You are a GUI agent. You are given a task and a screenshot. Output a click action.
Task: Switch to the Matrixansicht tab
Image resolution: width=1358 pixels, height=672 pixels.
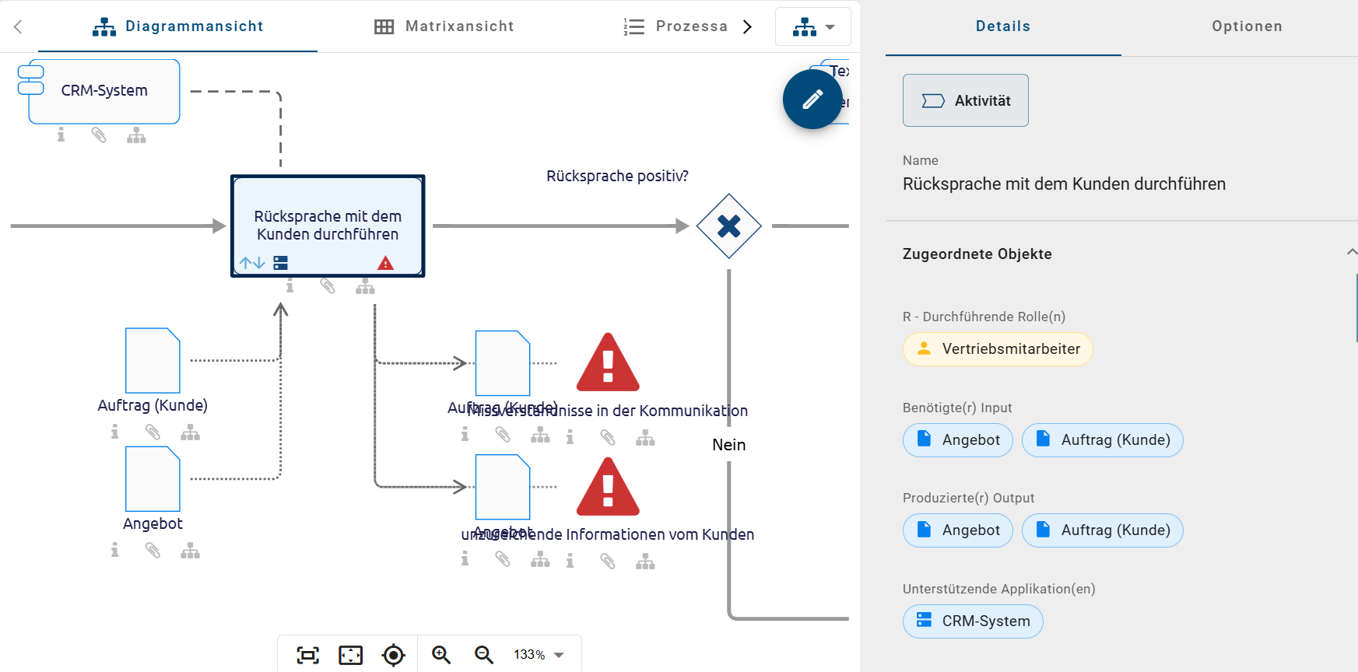click(444, 27)
